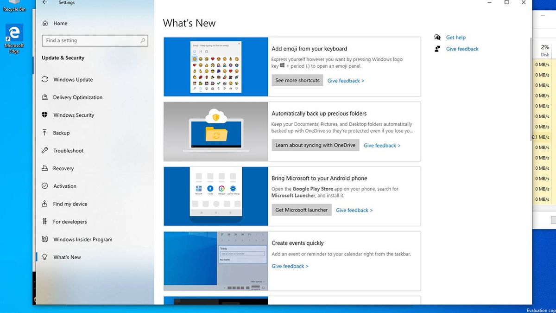Open the Recycle Bin desktop icon
556x313 pixels.
click(x=14, y=6)
